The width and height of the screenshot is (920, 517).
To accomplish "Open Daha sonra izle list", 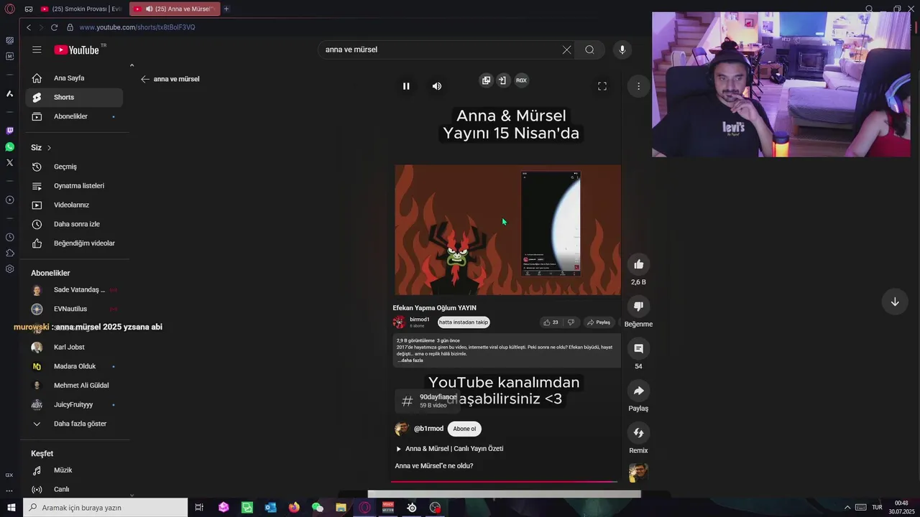I will [x=74, y=224].
